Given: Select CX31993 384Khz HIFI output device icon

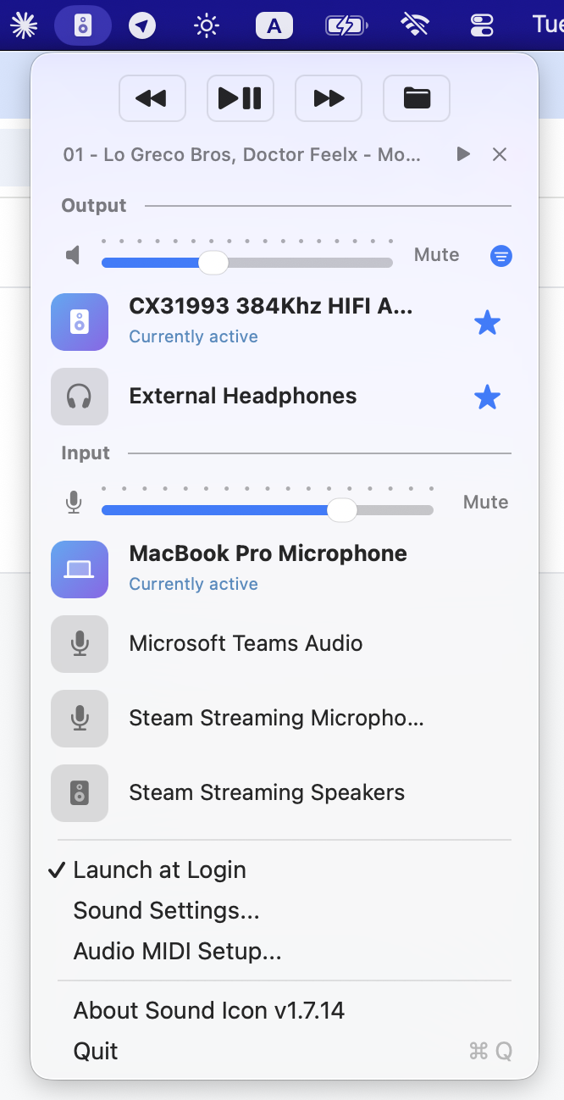Looking at the screenshot, I should click(80, 322).
